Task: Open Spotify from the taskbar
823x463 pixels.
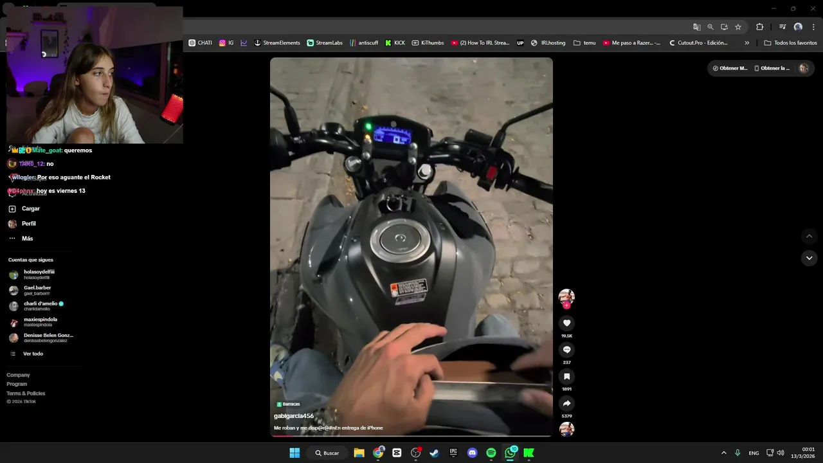Action: click(491, 453)
